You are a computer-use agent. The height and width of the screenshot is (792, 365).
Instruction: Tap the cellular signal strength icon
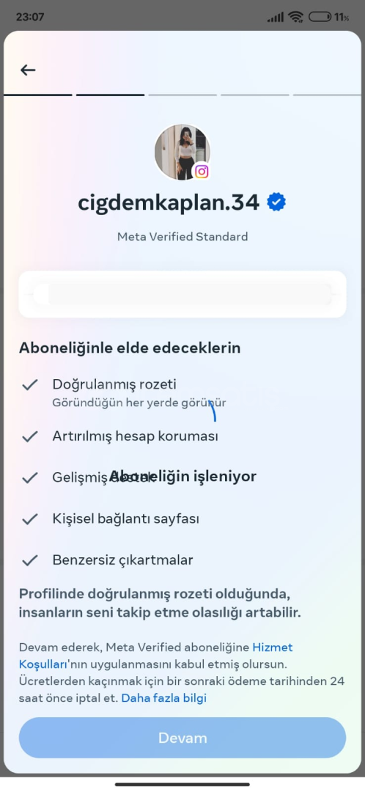coord(276,18)
